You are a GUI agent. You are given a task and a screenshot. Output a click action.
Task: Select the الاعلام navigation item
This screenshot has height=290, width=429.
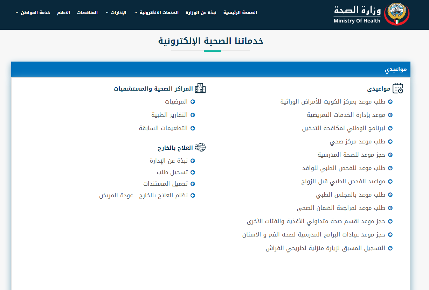tap(63, 13)
